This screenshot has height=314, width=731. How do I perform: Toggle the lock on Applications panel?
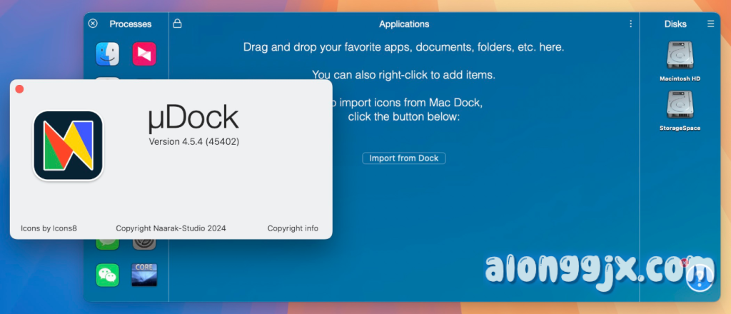pyautogui.click(x=177, y=24)
